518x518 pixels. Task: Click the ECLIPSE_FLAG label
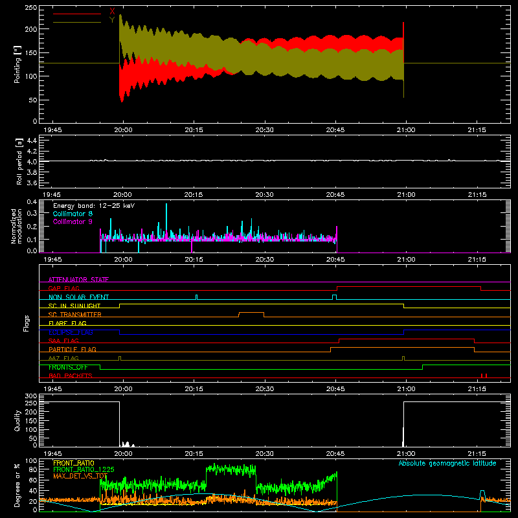pyautogui.click(x=71, y=332)
